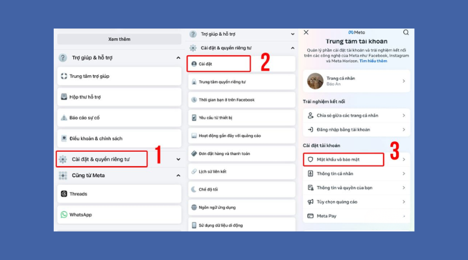Open Trung tâm quyền riêng tư
The image size is (468, 260).
click(x=222, y=82)
